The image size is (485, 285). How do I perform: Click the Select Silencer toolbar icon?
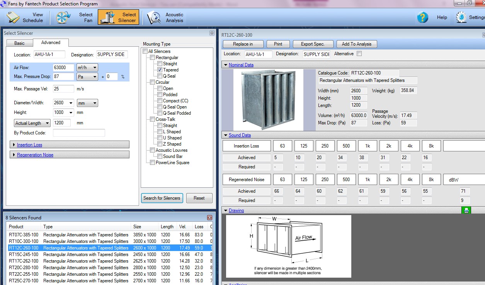(108, 17)
